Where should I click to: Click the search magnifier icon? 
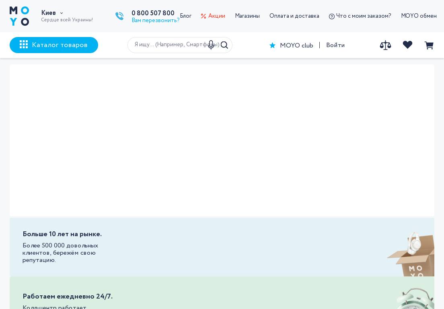(224, 45)
